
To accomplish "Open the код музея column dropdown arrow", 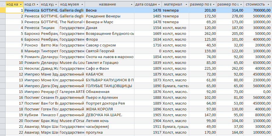I will [x=82, y=5].
